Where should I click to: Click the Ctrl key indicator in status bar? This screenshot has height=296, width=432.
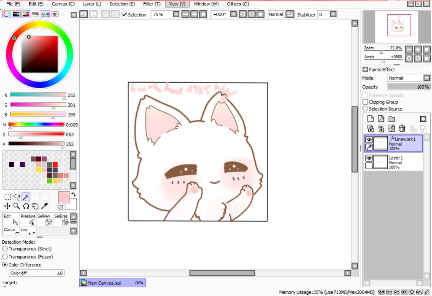(389, 292)
